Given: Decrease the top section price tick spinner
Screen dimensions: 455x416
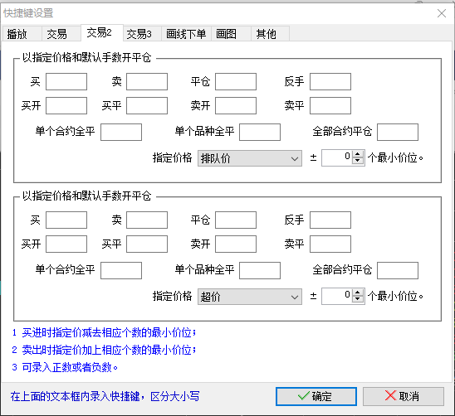Looking at the screenshot, I should (x=358, y=162).
